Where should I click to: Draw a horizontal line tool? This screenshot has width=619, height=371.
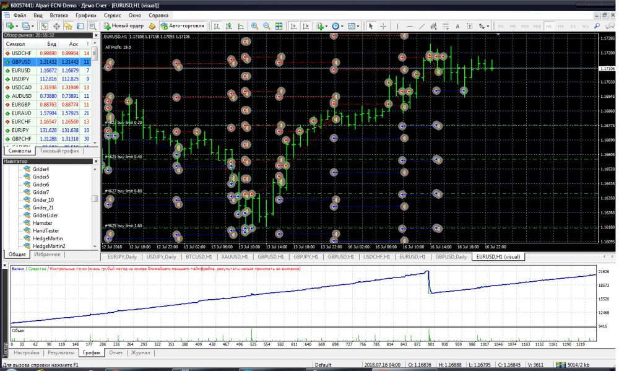[409, 26]
